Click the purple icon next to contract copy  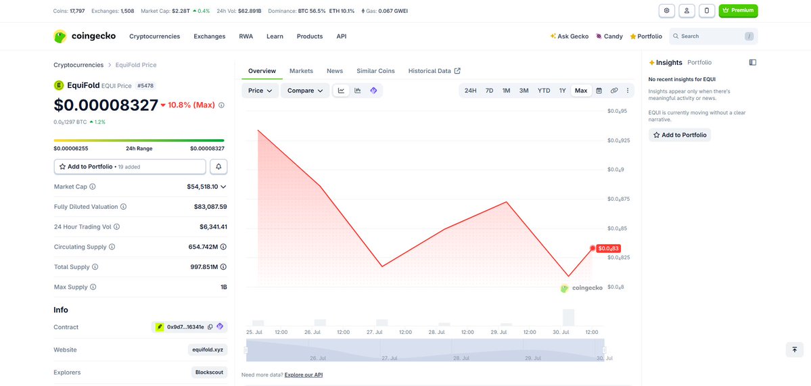pyautogui.click(x=220, y=327)
